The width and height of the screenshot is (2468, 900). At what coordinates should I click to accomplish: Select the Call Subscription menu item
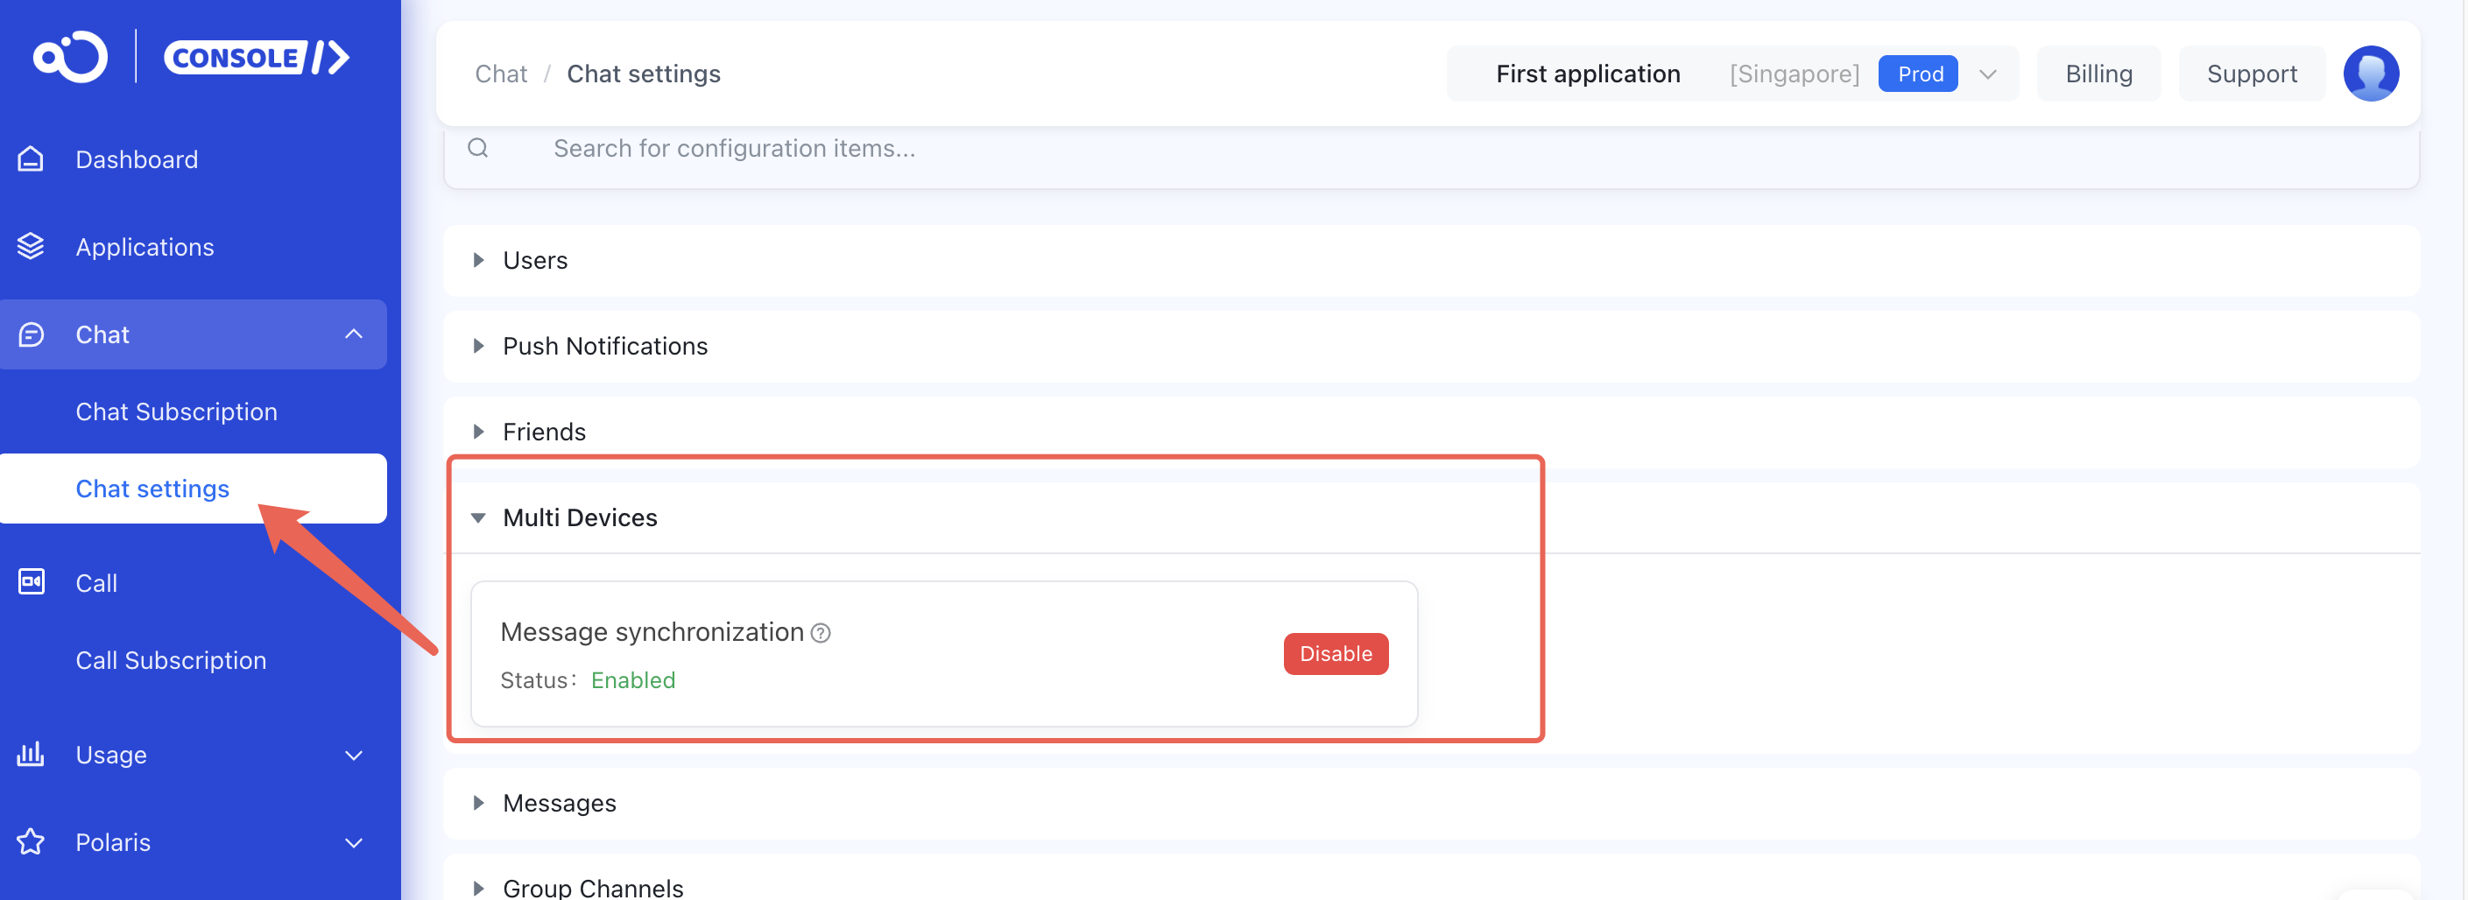click(x=171, y=661)
